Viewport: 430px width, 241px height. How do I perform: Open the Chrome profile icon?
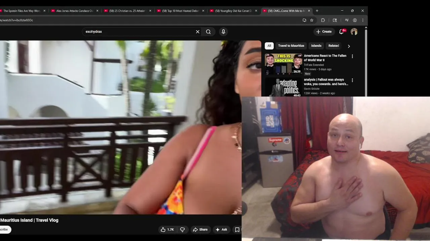point(355,20)
